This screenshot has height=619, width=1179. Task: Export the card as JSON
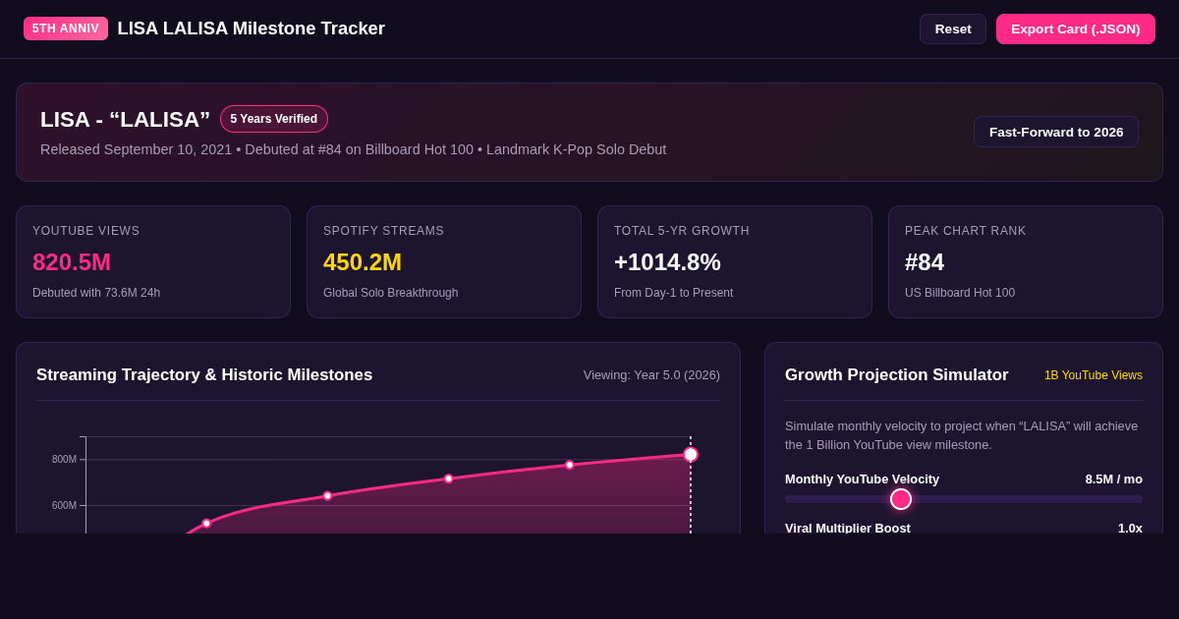pos(1076,28)
